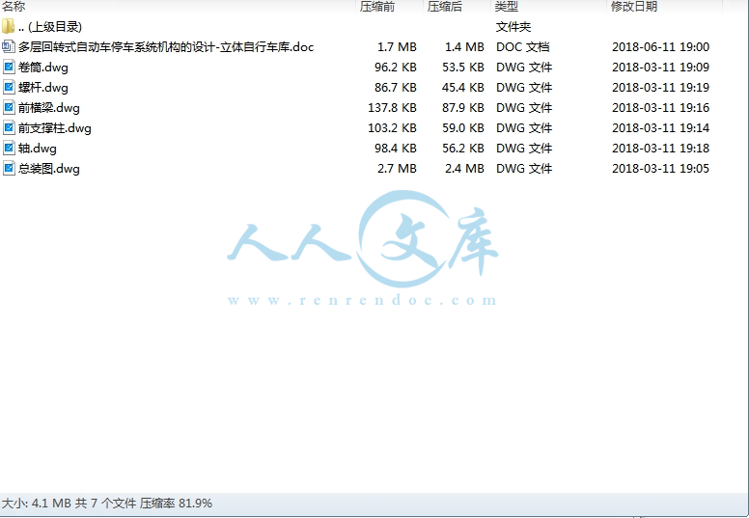
Task: Click the 卷筒.dwg file icon
Action: click(x=9, y=67)
